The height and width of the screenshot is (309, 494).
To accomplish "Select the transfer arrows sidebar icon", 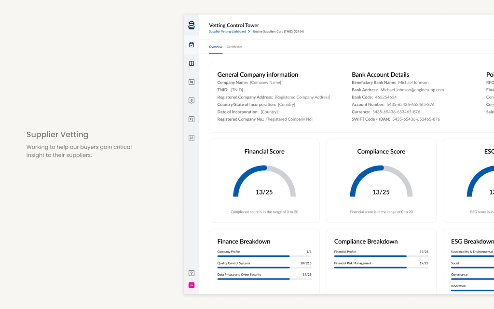I will tap(192, 82).
